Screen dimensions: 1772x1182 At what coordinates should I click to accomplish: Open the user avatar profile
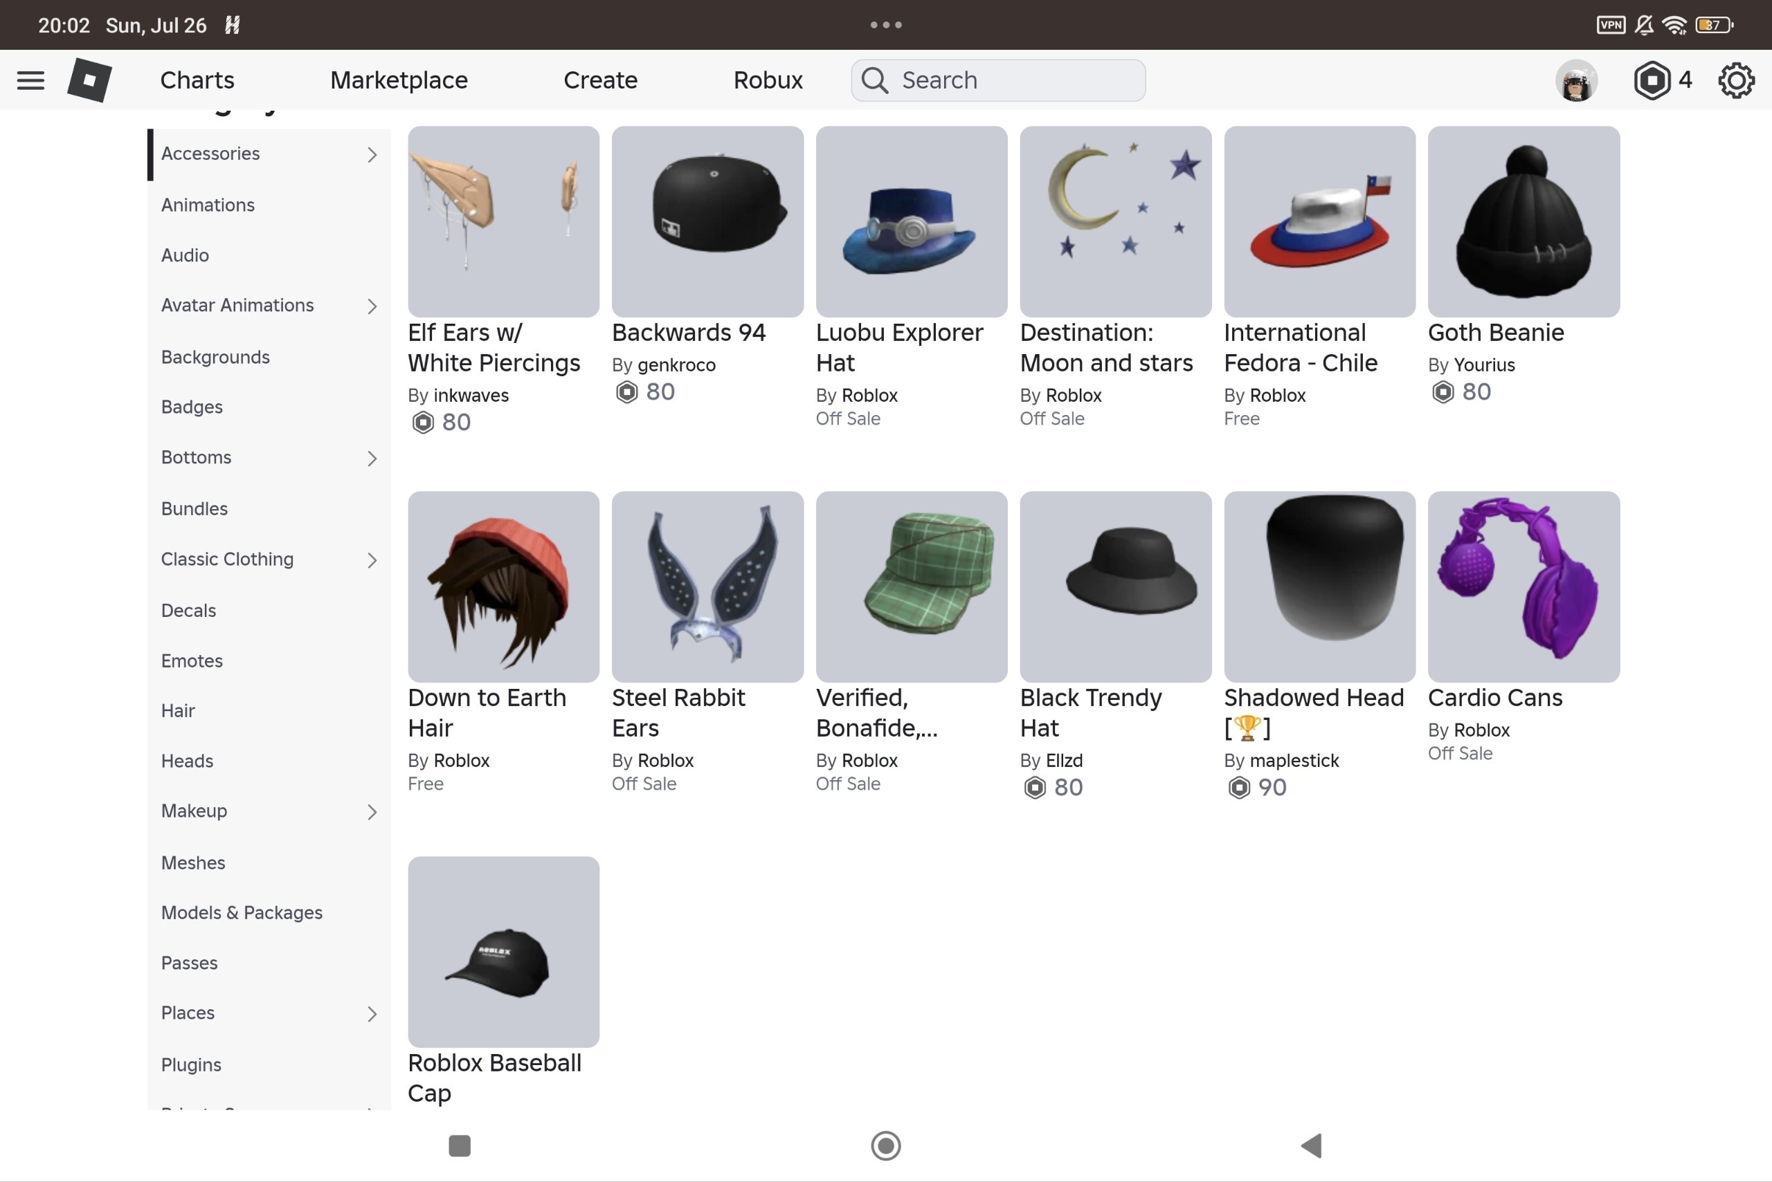click(x=1577, y=80)
